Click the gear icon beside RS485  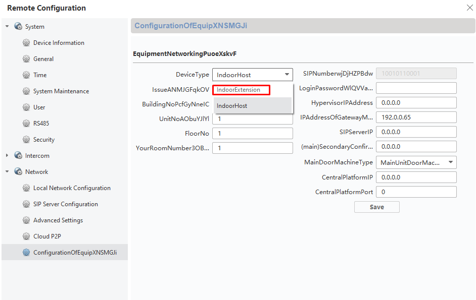[26, 124]
